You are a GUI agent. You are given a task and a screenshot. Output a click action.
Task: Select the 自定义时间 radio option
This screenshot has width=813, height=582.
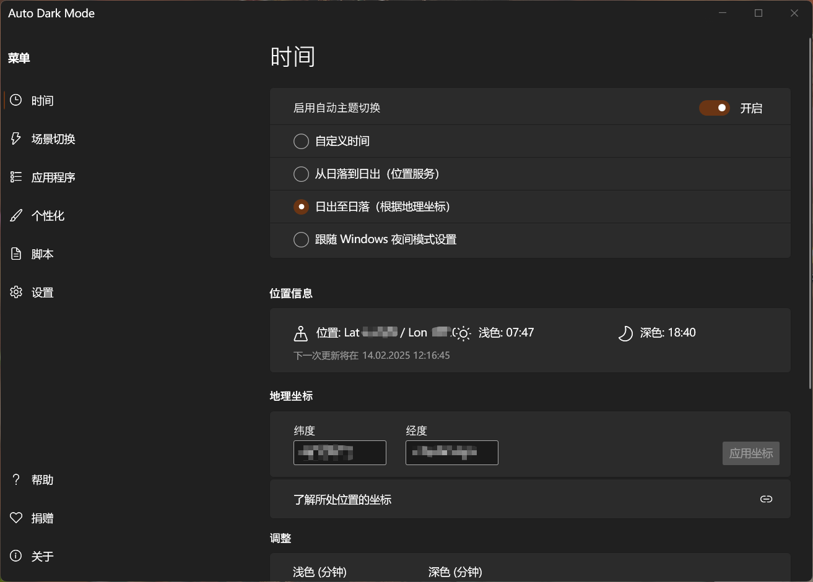click(x=301, y=142)
